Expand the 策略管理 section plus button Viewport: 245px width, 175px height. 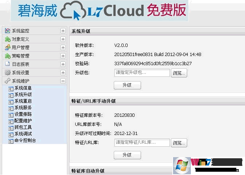click(x=63, y=56)
